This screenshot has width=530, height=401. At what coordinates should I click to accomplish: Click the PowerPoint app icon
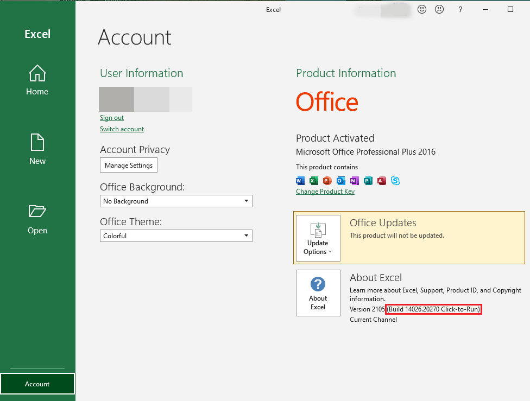click(327, 181)
